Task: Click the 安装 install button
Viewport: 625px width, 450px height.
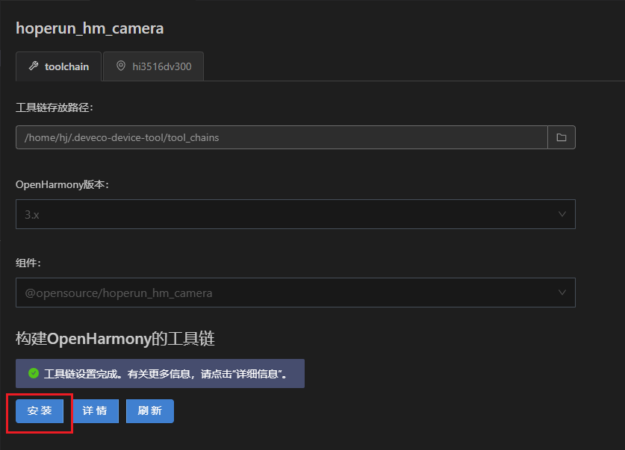Action: (40, 411)
